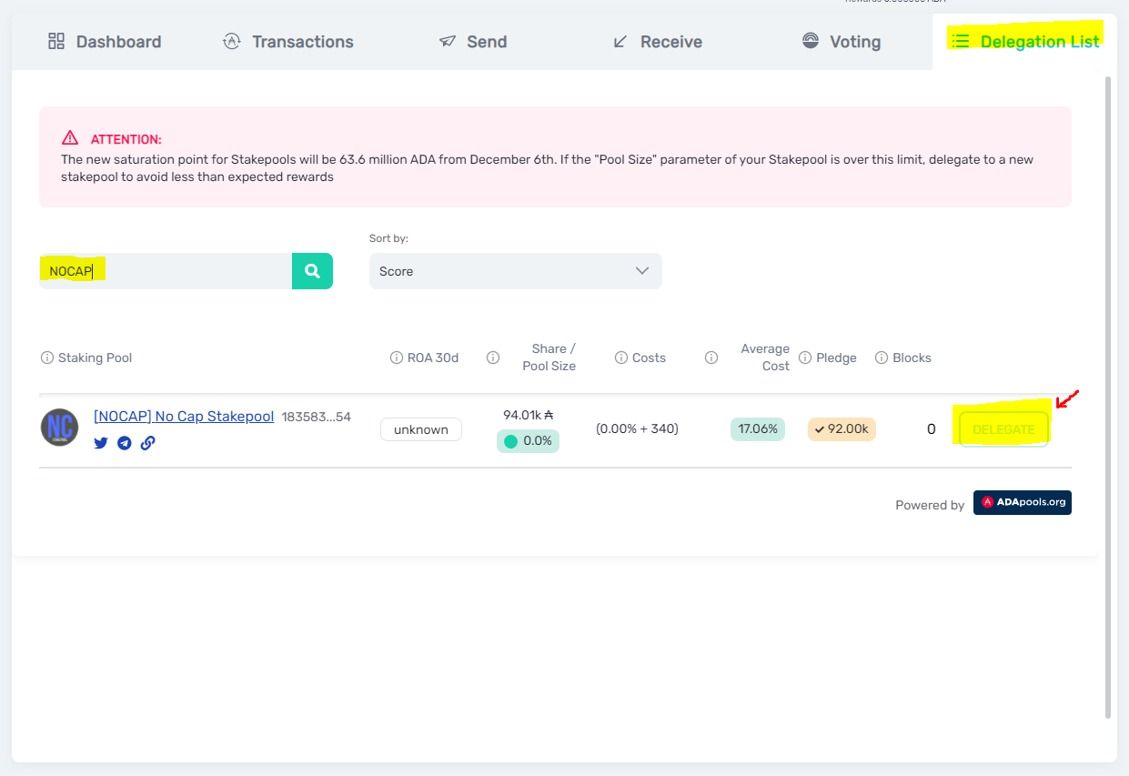
Task: Click the Blocks count 0
Action: tap(931, 429)
